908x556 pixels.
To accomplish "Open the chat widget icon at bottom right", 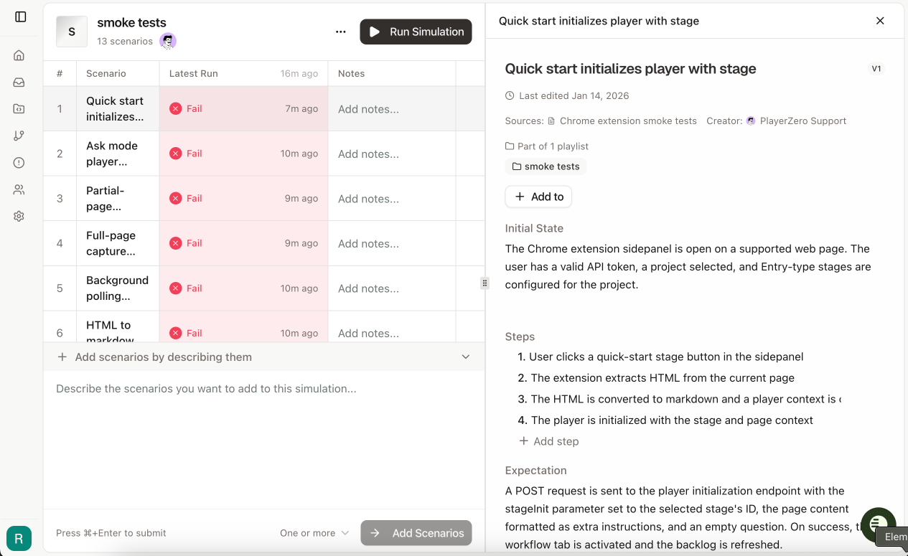I will 879,524.
